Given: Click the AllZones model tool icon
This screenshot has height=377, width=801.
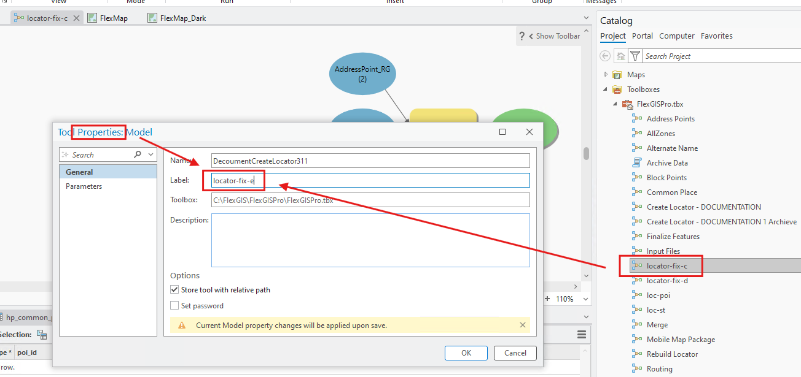Looking at the screenshot, I should coord(636,133).
